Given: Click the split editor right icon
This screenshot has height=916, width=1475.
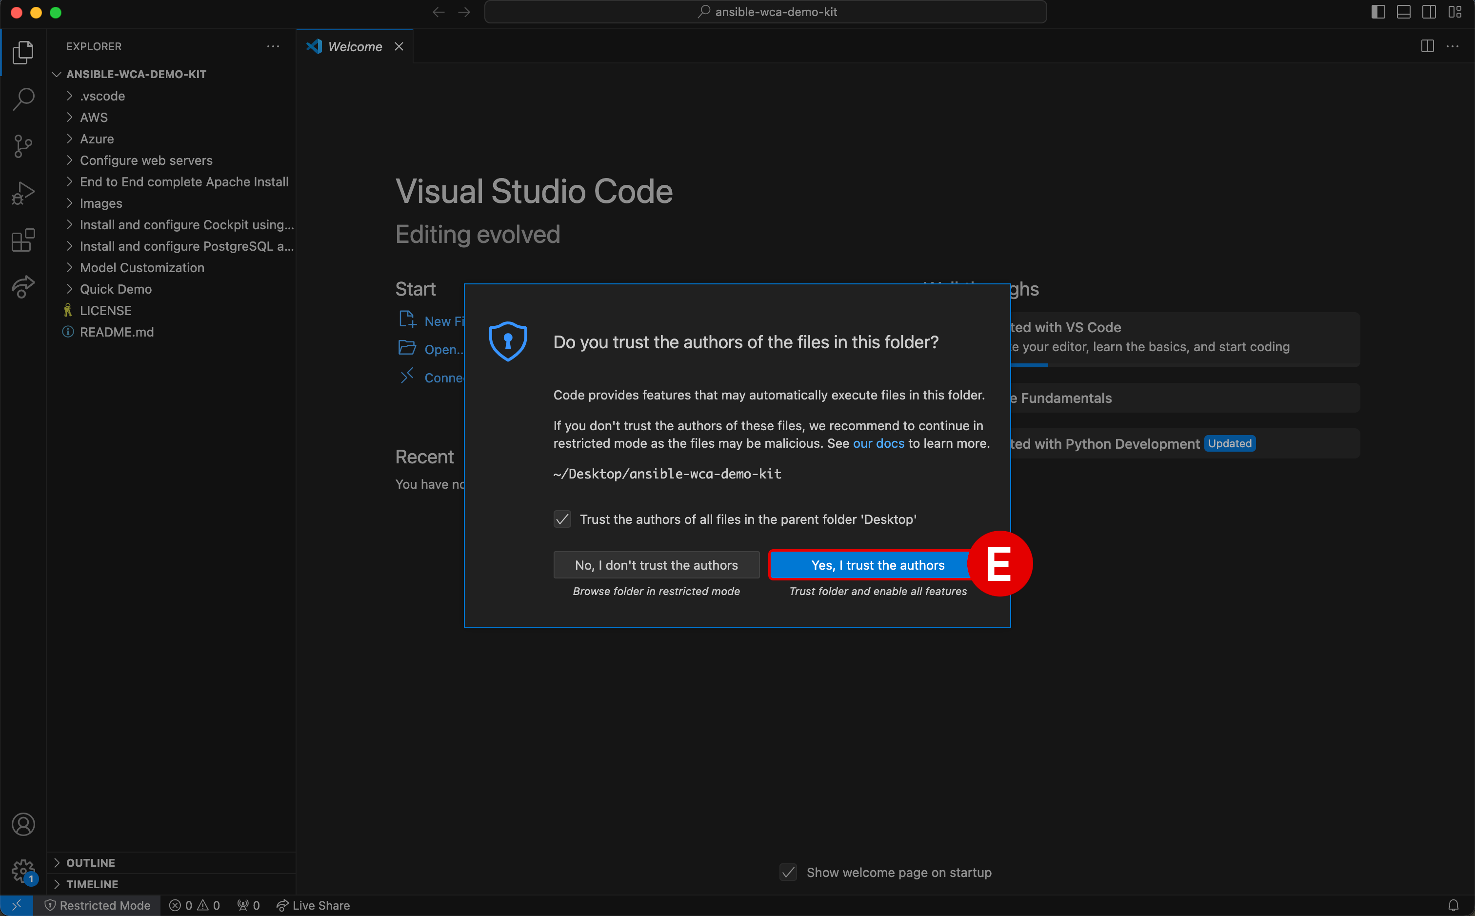Looking at the screenshot, I should [x=1427, y=47].
